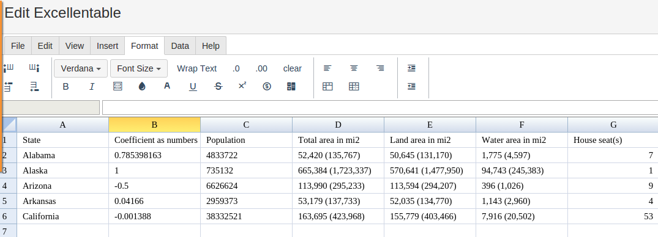The image size is (658, 237).
Task: Apply bold formatting with the B icon
Action: click(x=65, y=87)
